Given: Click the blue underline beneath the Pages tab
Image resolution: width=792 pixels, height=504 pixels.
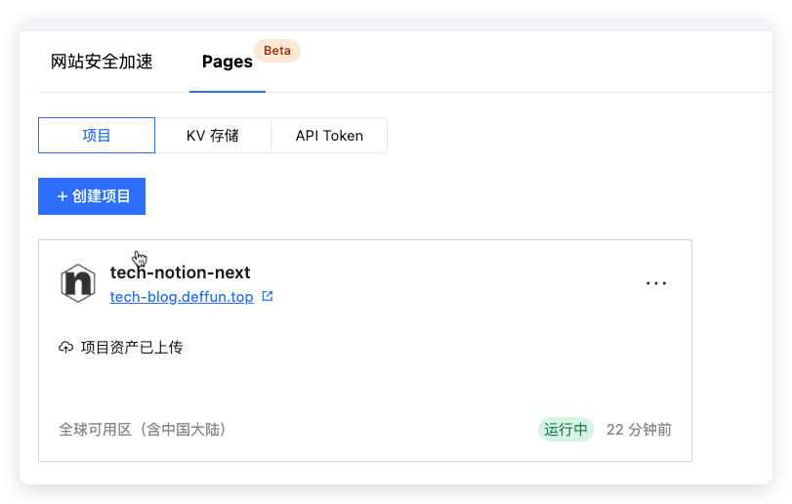Looking at the screenshot, I should pos(228,91).
